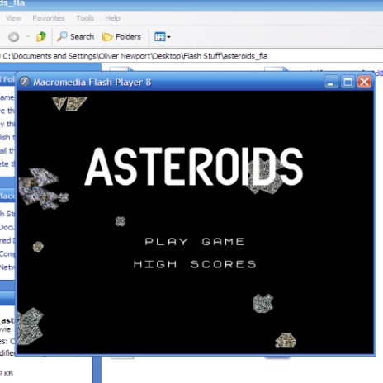
Task: Click the Flash Player title bar icon
Action: (25, 82)
